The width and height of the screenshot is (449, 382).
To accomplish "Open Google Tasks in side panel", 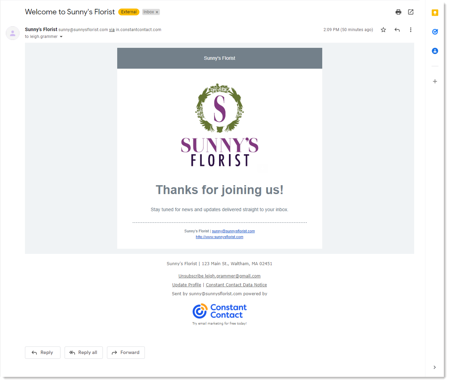I will point(435,32).
